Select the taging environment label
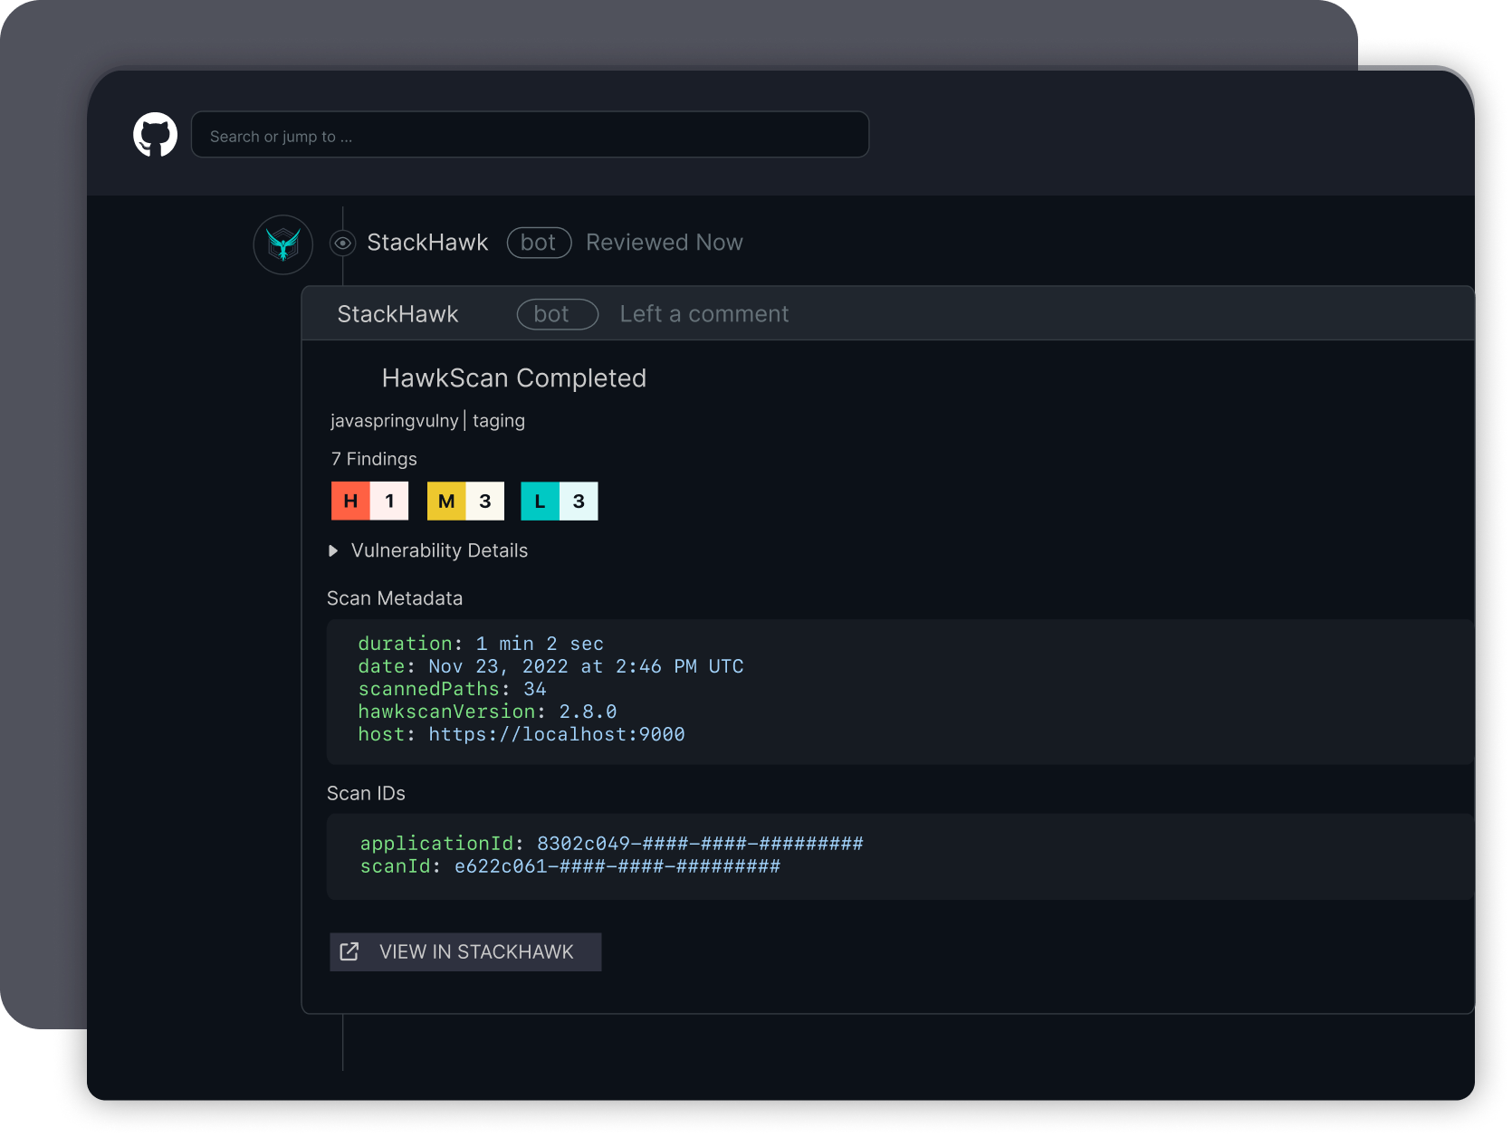This screenshot has width=1512, height=1137. (499, 421)
